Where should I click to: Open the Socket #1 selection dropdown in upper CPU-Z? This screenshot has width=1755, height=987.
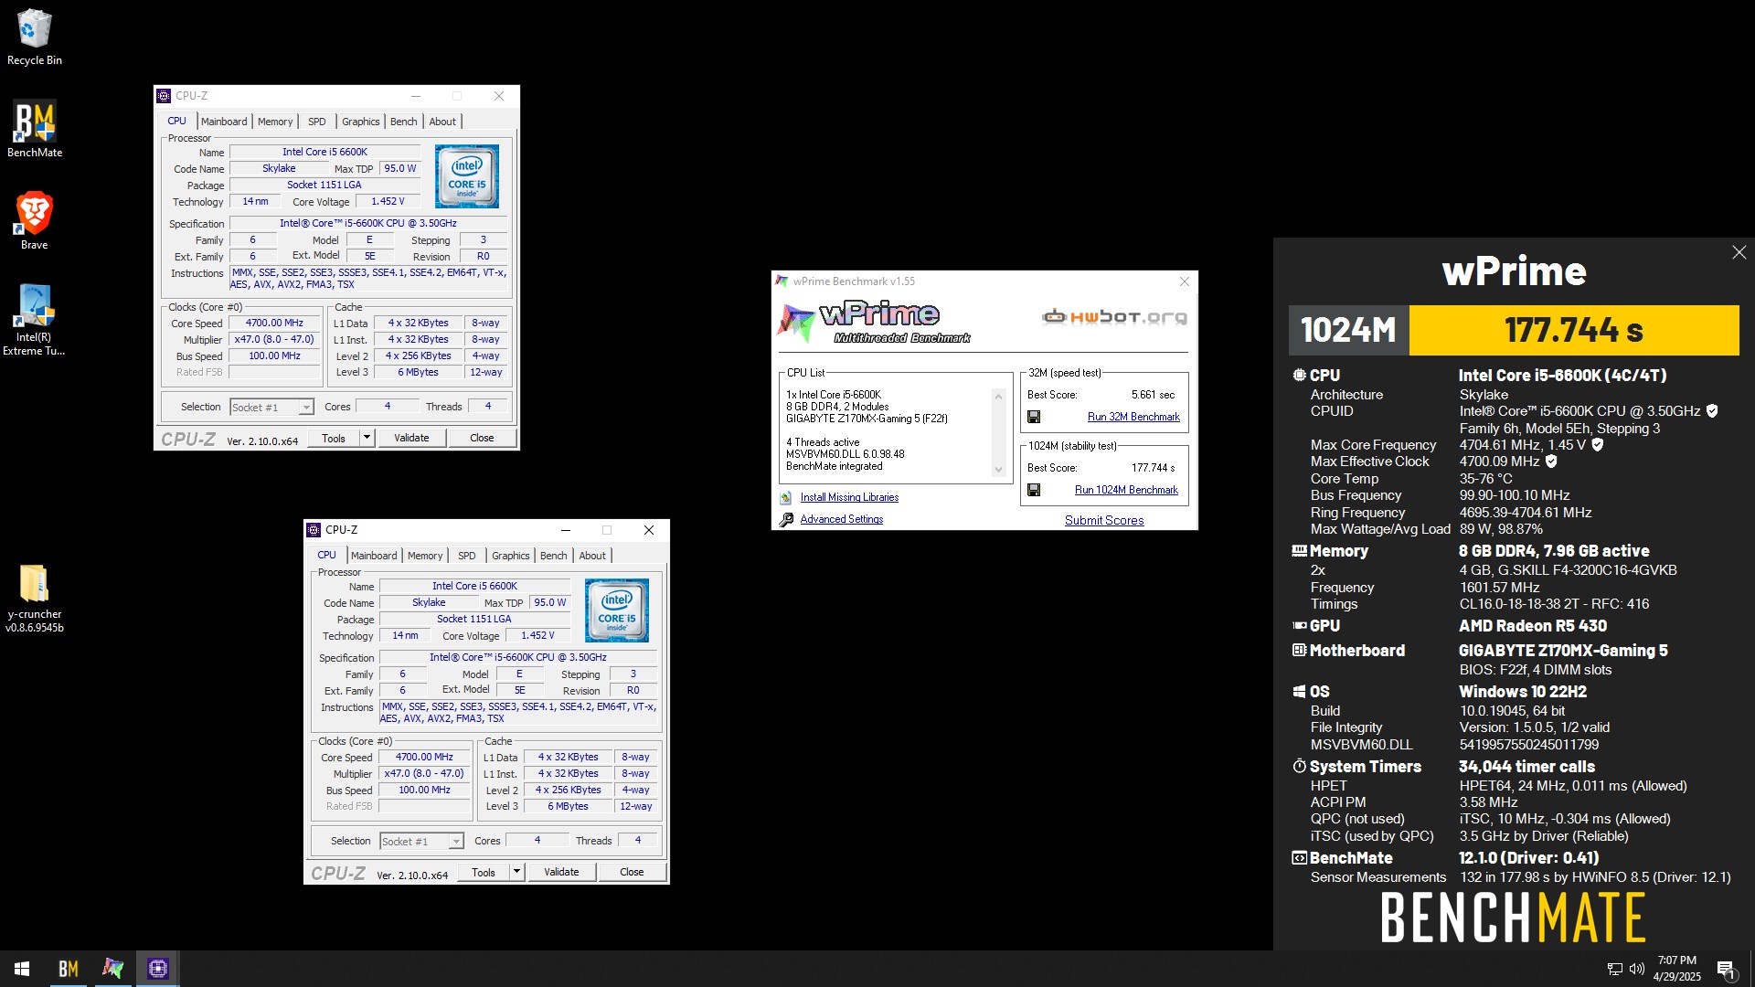pyautogui.click(x=271, y=408)
